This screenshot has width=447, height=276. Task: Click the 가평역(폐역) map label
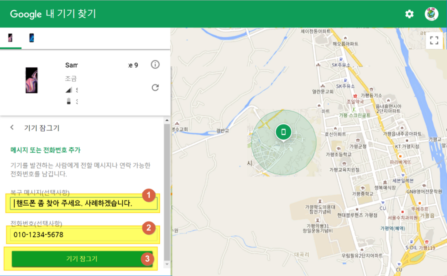coord(393,228)
